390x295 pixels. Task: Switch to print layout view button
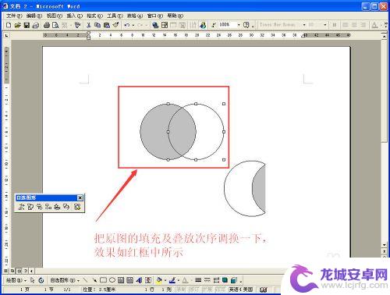tap(19, 271)
